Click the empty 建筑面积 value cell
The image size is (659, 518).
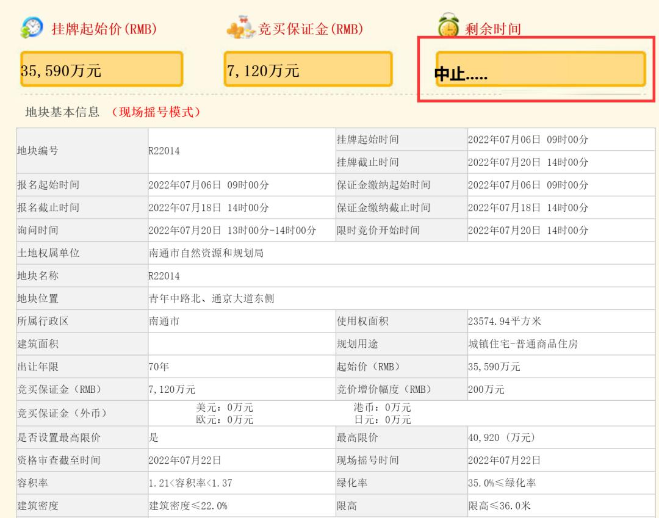tap(242, 344)
